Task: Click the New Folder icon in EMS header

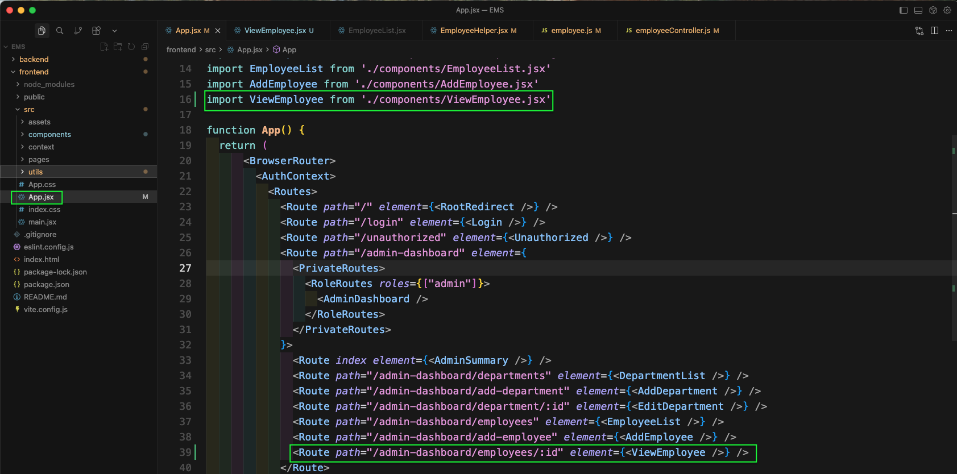Action: tap(118, 47)
